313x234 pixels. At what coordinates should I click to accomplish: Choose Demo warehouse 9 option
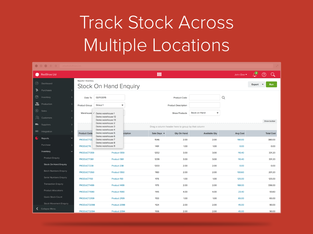pyautogui.click(x=105, y=146)
